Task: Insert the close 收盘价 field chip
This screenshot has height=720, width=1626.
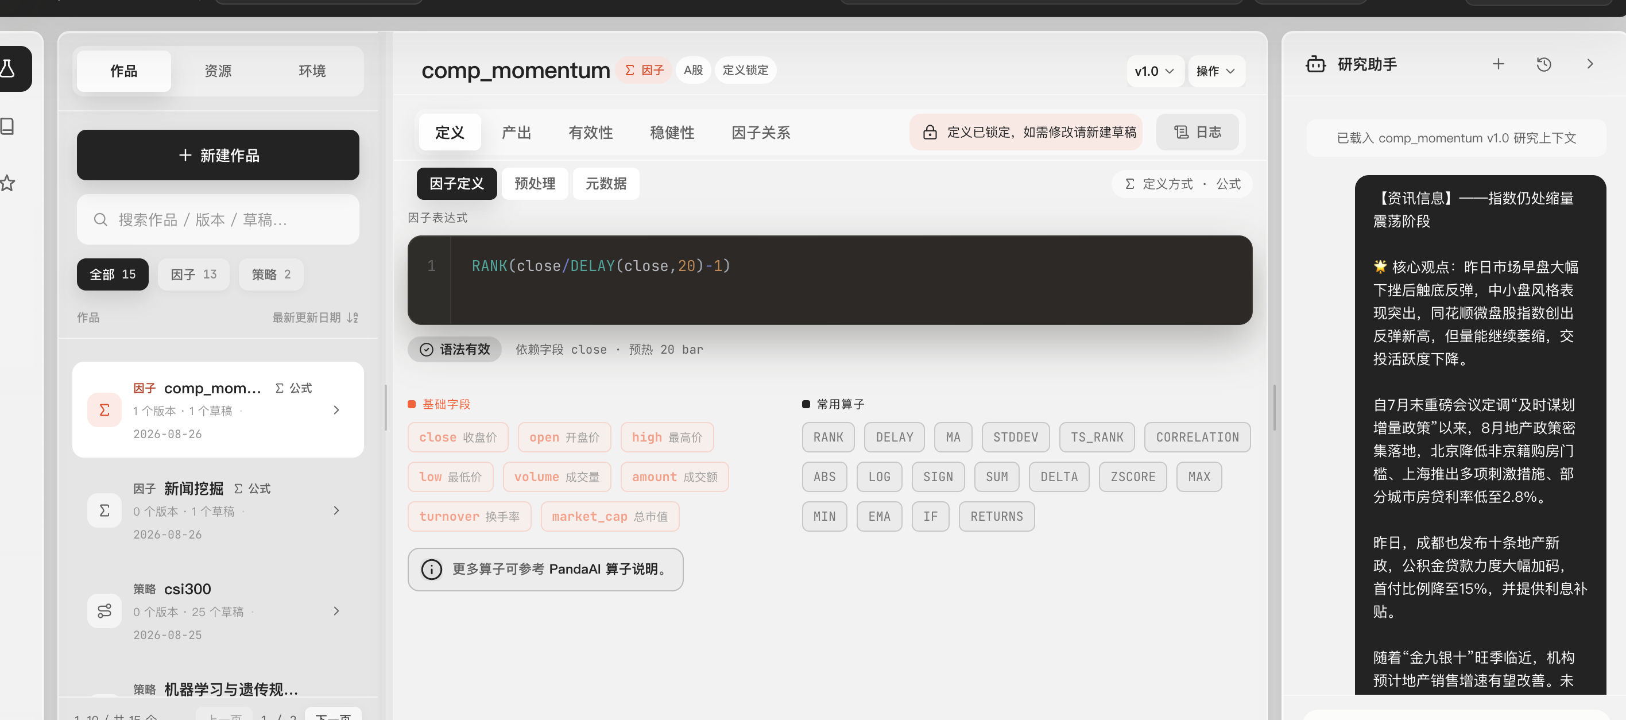Action: click(458, 438)
